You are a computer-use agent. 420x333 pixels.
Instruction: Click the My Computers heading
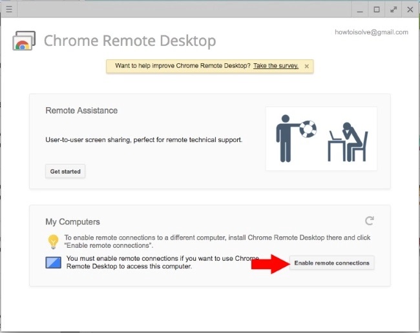click(x=72, y=222)
